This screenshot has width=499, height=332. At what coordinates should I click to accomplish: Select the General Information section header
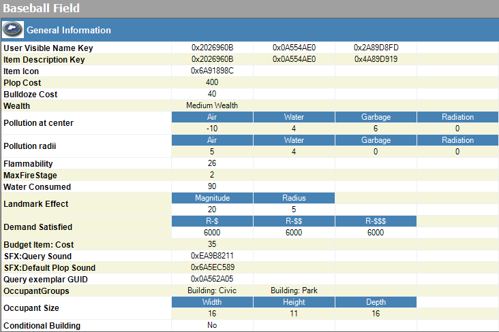tap(250, 30)
